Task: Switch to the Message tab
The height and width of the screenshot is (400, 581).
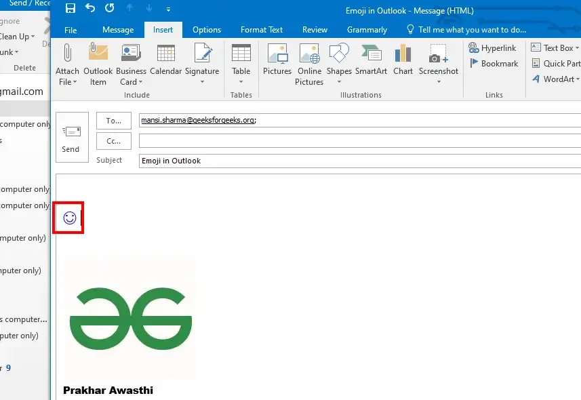Action: pyautogui.click(x=118, y=30)
